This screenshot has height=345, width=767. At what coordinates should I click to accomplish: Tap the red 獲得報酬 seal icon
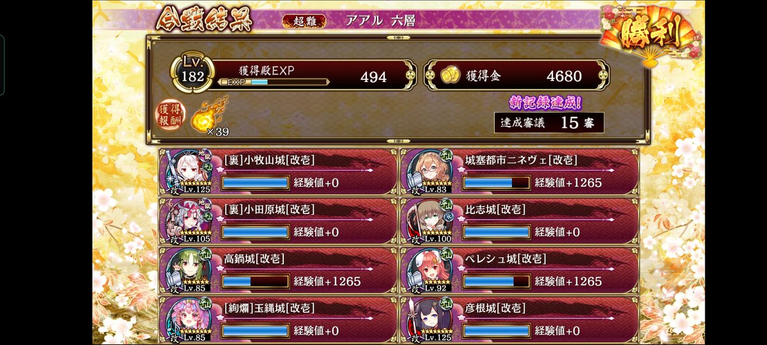pos(169,116)
